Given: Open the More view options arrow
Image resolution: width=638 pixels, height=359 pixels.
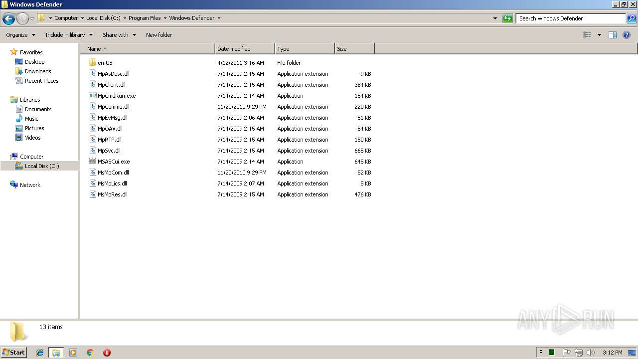Looking at the screenshot, I should [599, 35].
